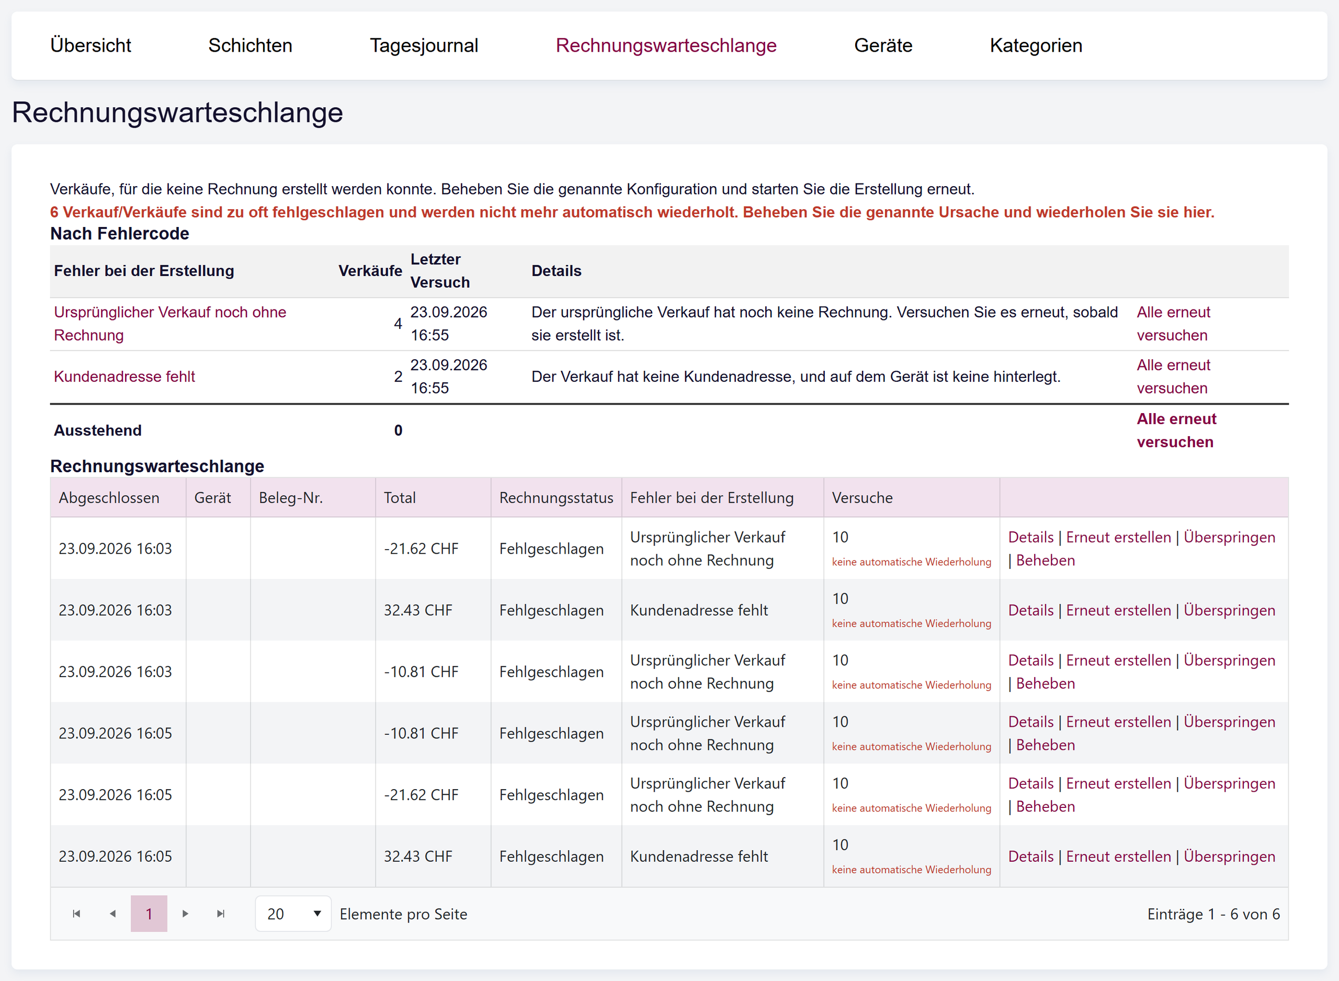This screenshot has height=981, width=1339.
Task: Click 'Erneut erstellen' for 16:03 -21.62 CHF sale
Action: (x=1119, y=538)
